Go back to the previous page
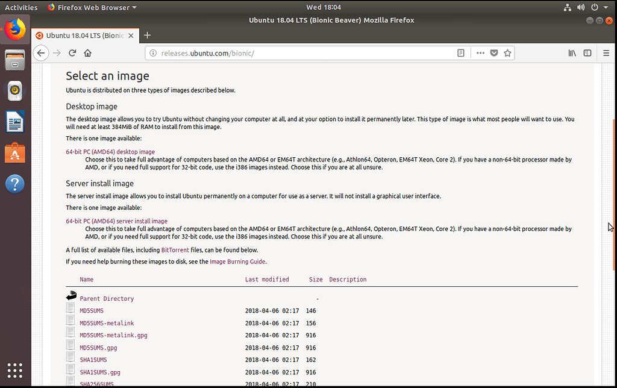The height and width of the screenshot is (388, 617). 41,53
